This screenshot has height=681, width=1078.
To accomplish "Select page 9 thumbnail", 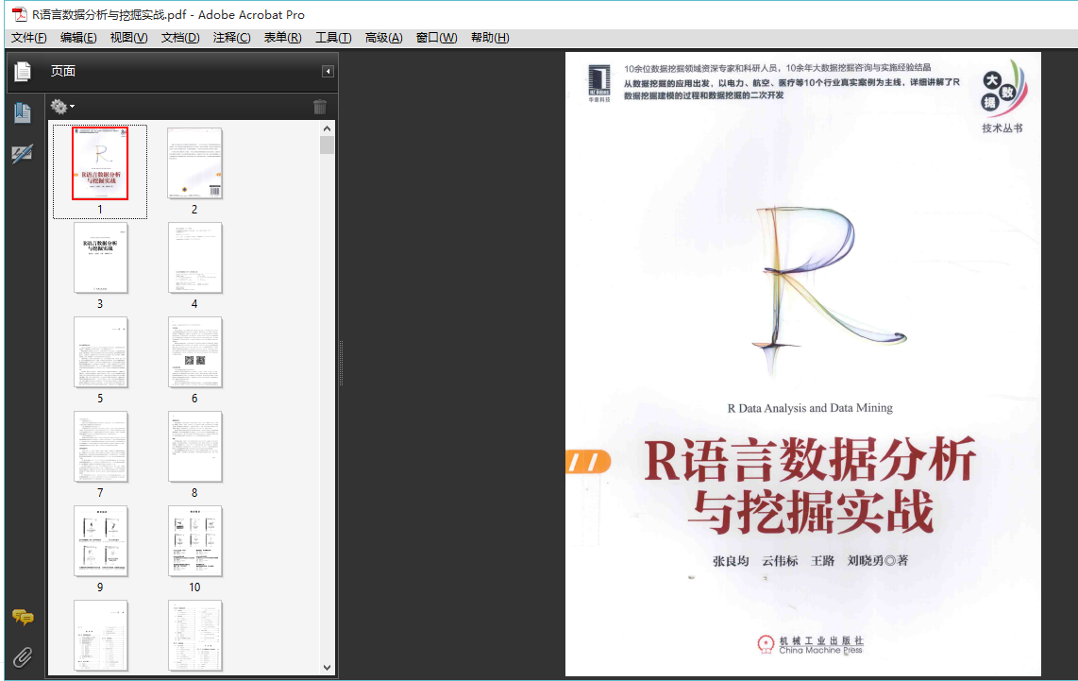I will pyautogui.click(x=100, y=540).
